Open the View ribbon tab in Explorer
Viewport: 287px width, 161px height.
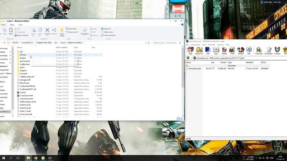[x=20, y=25]
